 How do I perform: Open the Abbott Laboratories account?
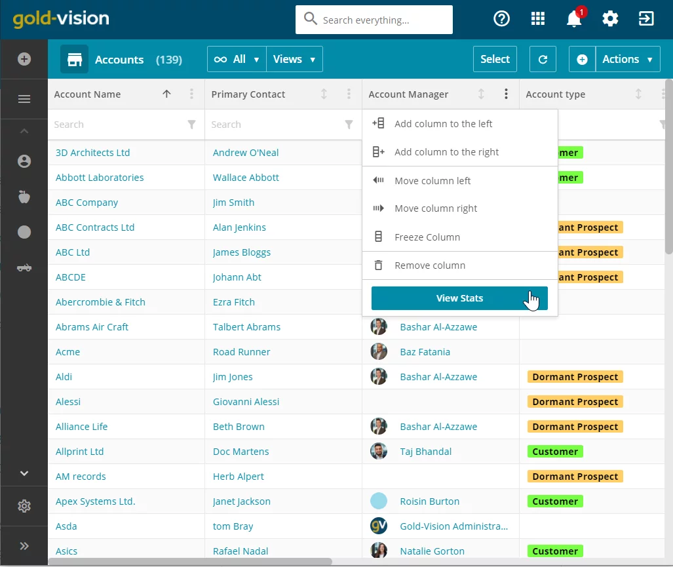(x=100, y=178)
